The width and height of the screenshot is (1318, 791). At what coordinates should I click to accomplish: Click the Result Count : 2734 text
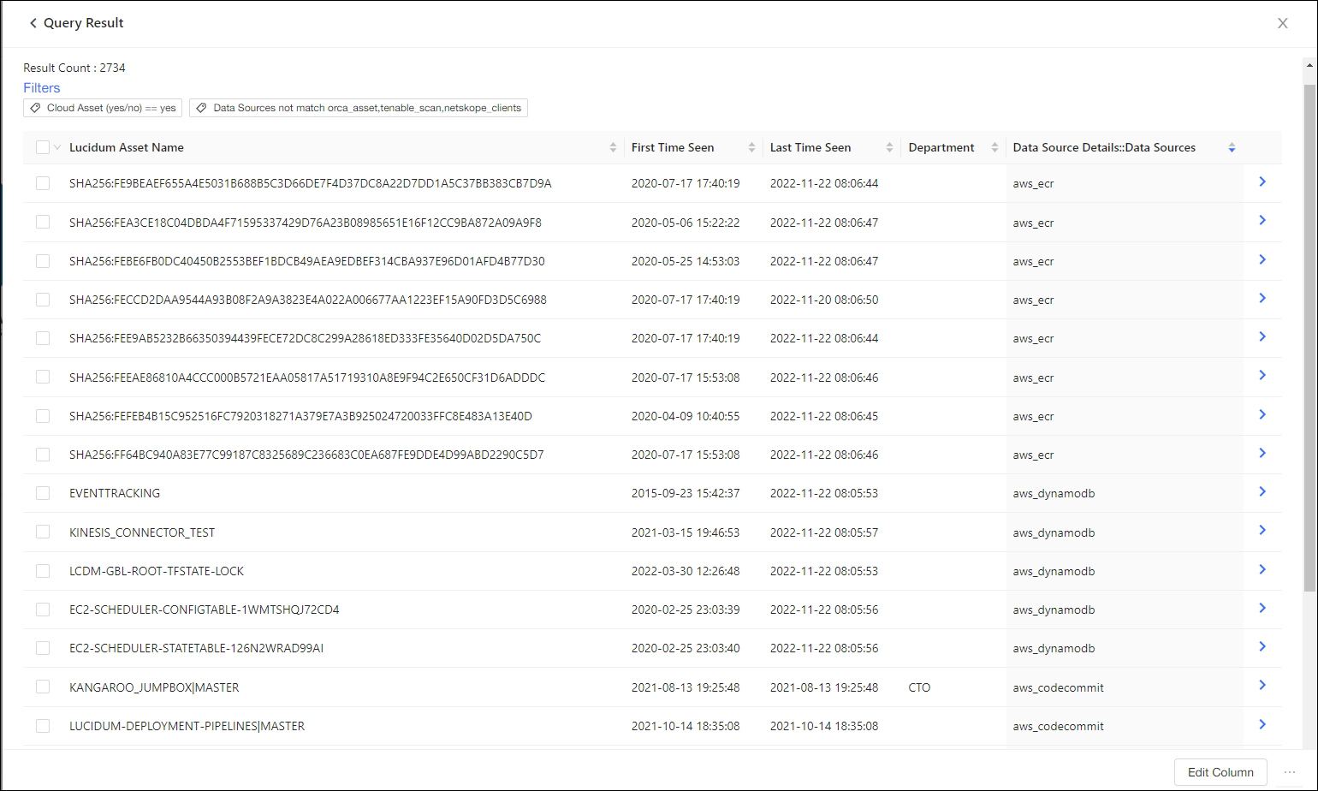(74, 68)
